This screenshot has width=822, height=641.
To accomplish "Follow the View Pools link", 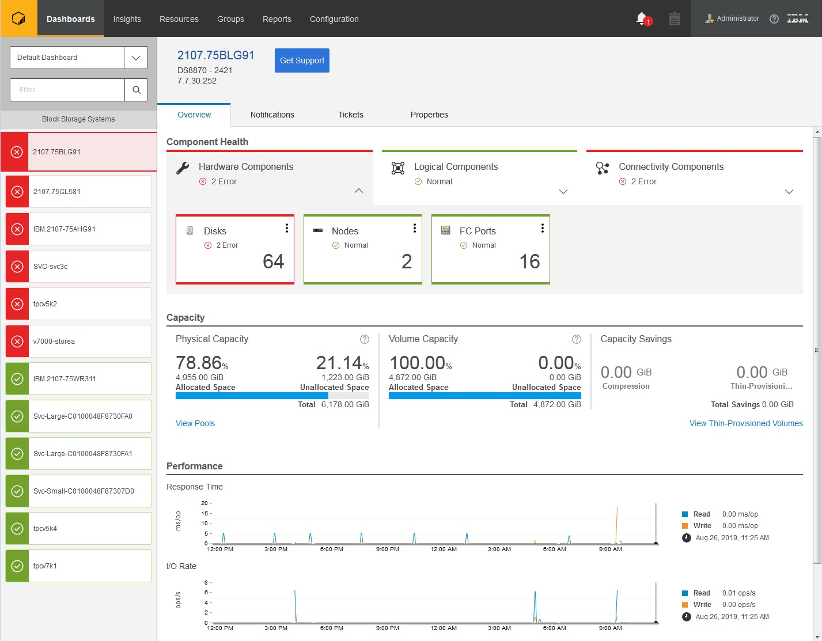I will click(195, 423).
